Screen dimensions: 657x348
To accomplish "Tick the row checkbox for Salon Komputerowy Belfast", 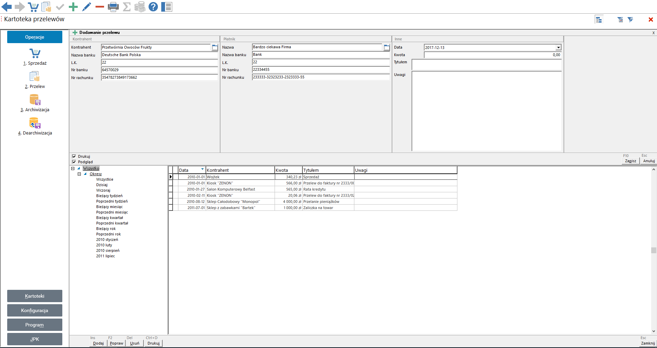I will coord(171,189).
